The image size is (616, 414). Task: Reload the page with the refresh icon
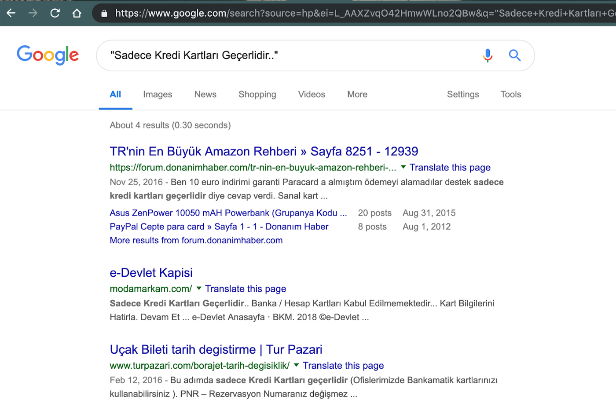click(x=55, y=13)
